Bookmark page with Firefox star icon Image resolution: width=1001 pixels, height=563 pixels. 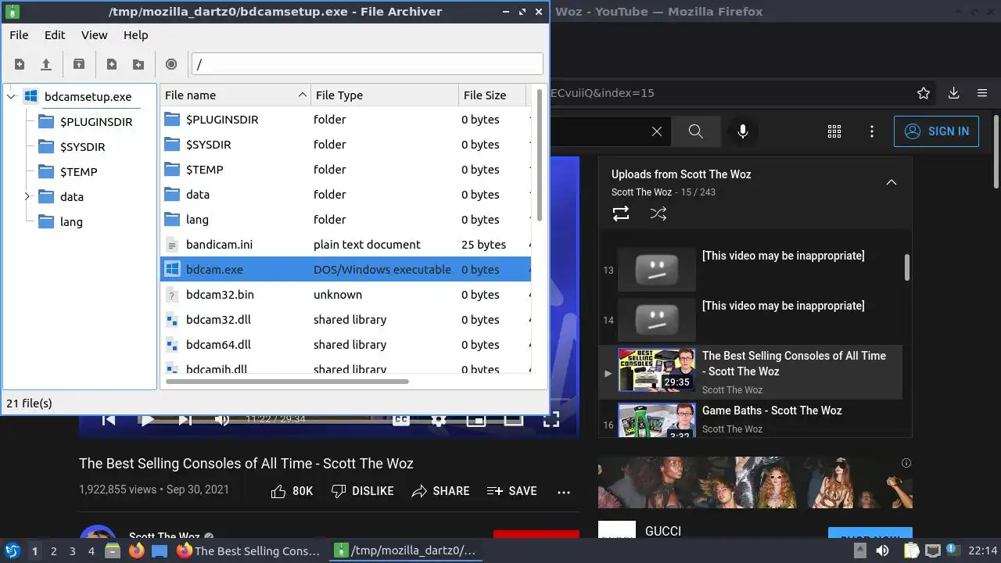(x=924, y=93)
